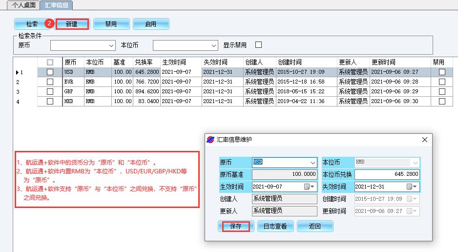
Task: Expand the 本位币 search dropdown
Action: point(214,45)
